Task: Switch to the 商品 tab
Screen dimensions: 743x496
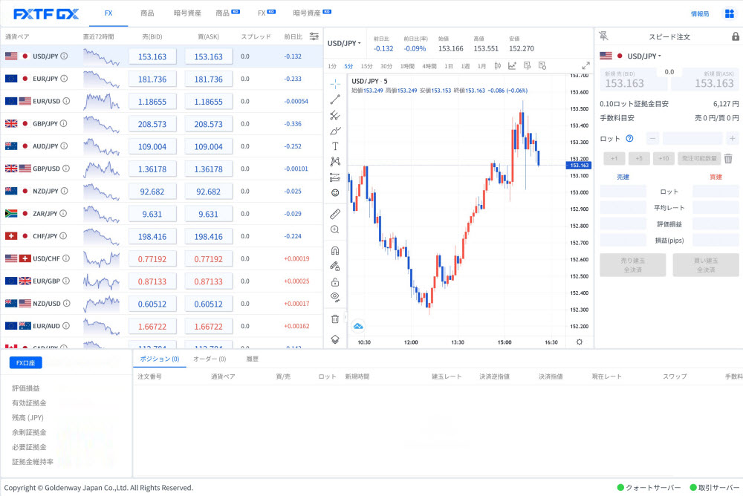Action: click(x=147, y=13)
